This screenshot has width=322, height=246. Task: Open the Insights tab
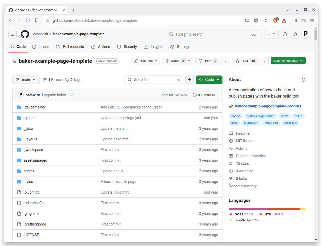[x=153, y=47]
